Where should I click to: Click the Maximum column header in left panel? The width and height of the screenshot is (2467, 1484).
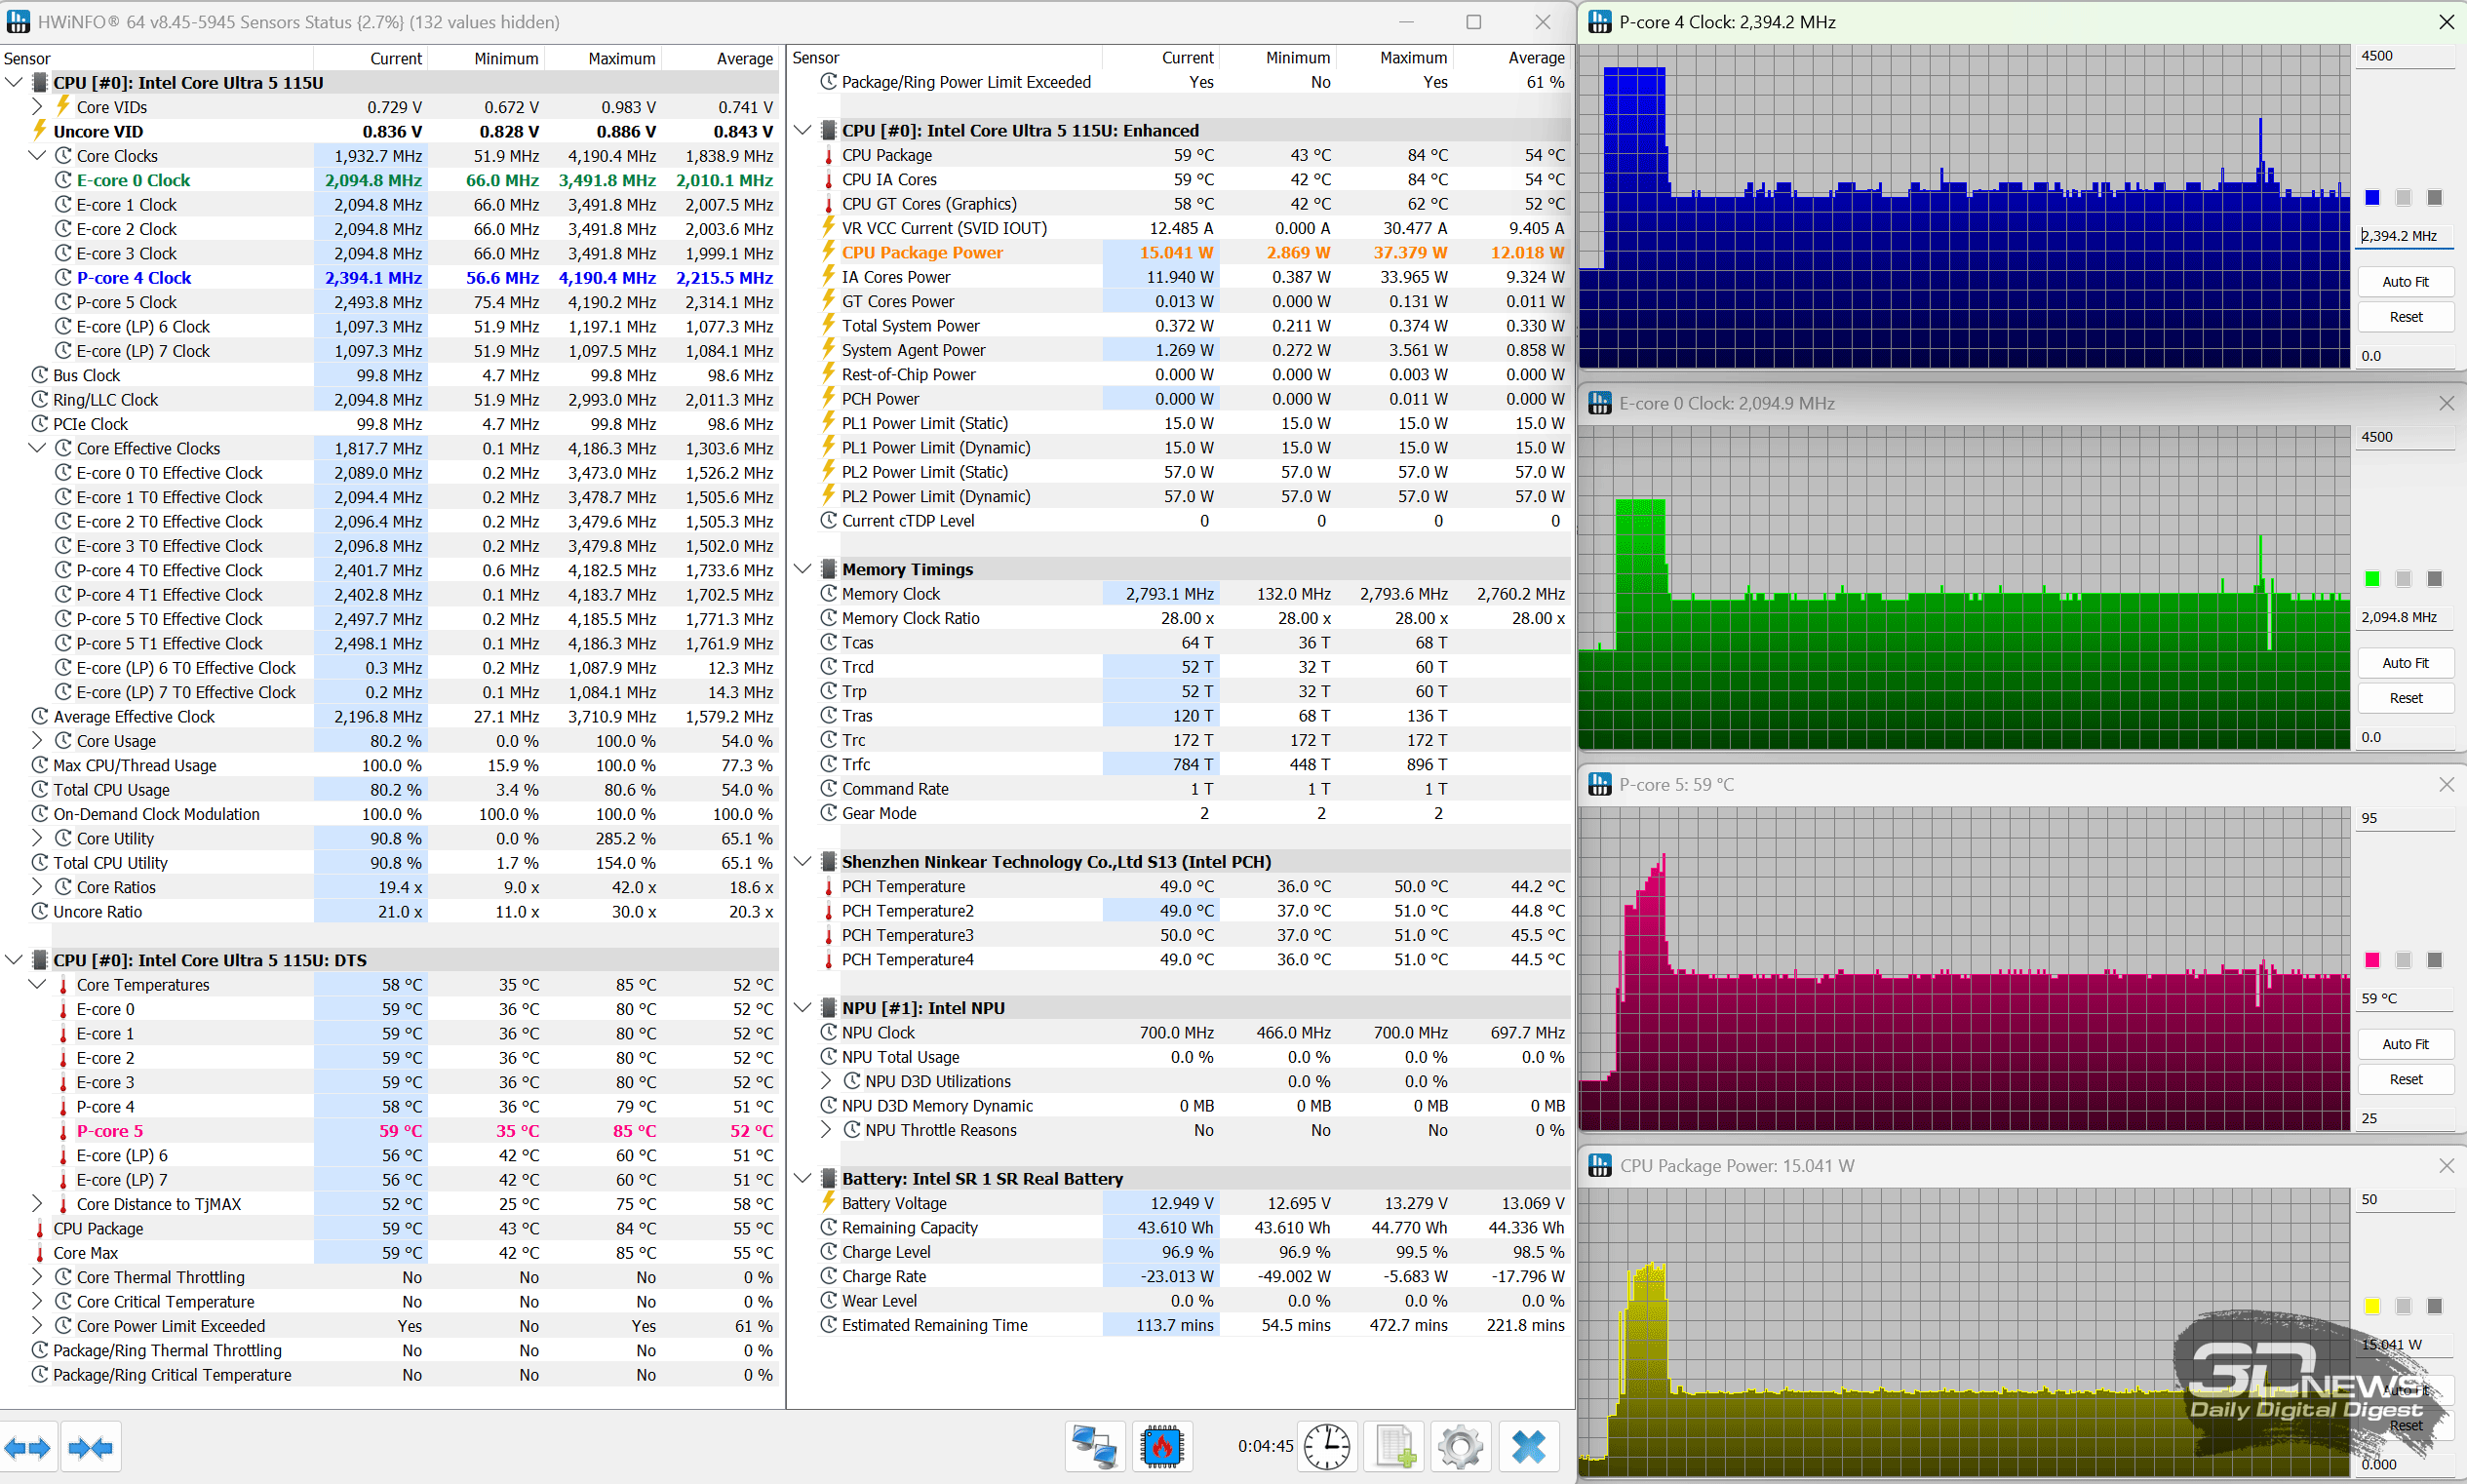pyautogui.click(x=621, y=58)
